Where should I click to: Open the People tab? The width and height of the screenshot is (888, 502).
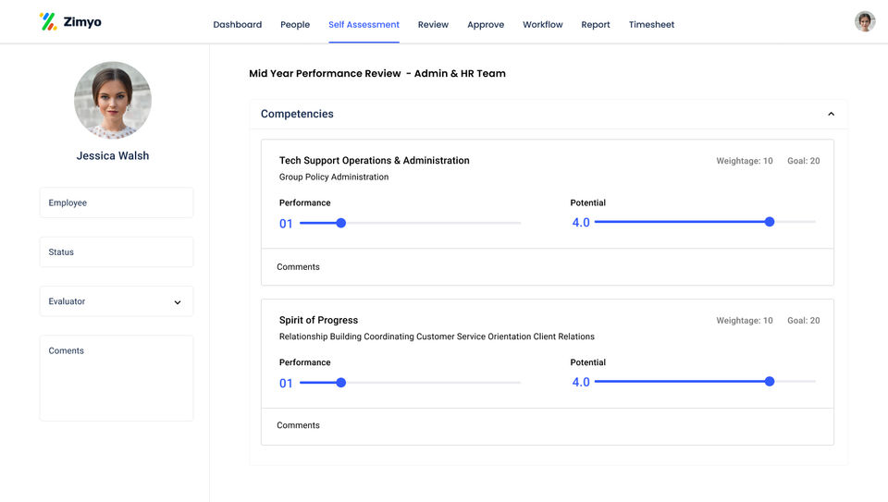(x=295, y=25)
